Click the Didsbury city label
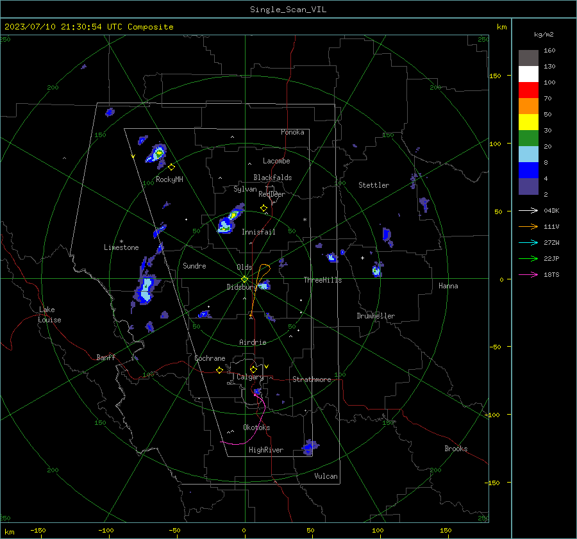577x539 pixels. click(242, 287)
